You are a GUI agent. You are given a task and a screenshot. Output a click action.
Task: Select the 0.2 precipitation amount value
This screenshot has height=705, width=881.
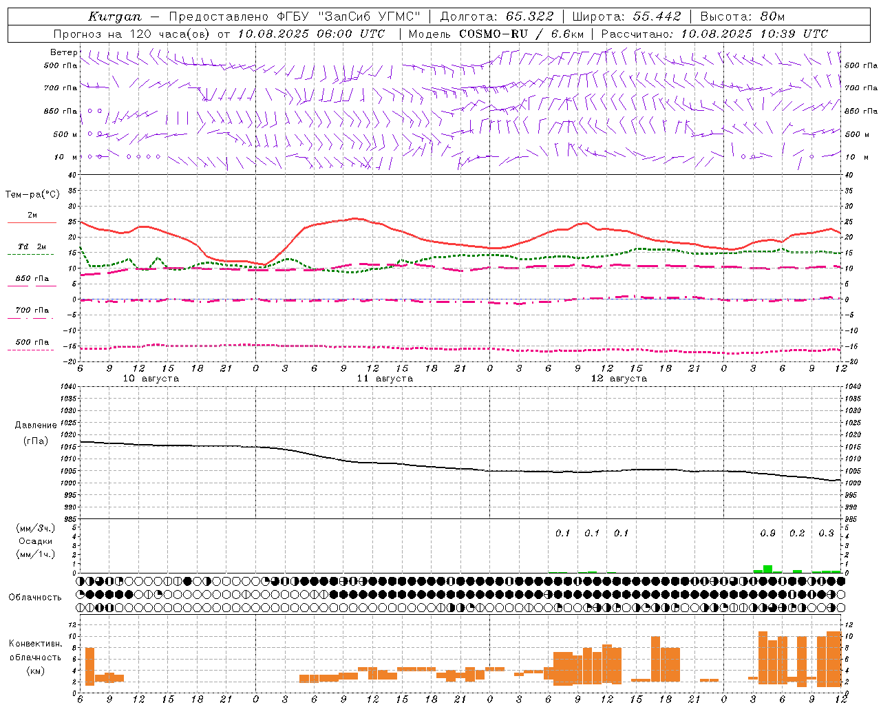(797, 534)
